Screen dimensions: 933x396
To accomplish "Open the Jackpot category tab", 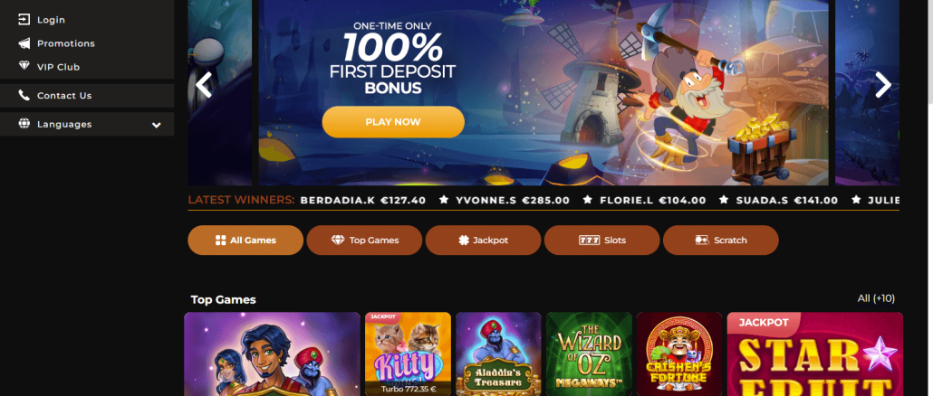I will 483,240.
